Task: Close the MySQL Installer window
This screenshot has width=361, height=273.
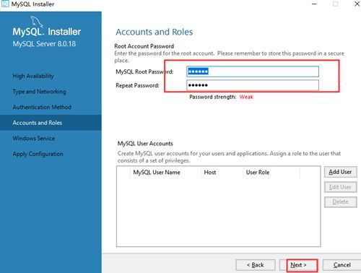Action: coord(357,4)
